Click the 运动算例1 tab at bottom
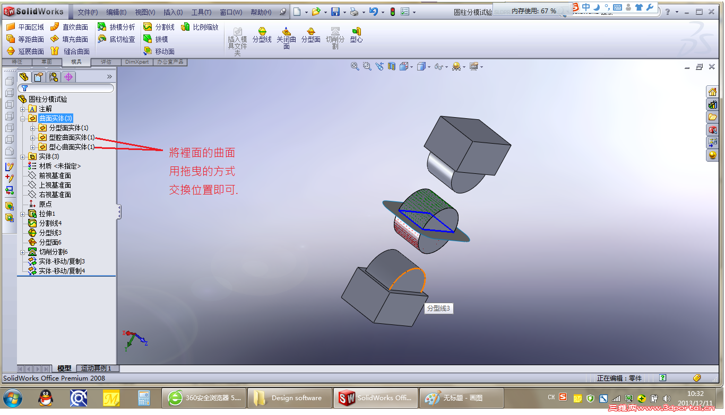The height and width of the screenshot is (415, 725). coord(97,368)
